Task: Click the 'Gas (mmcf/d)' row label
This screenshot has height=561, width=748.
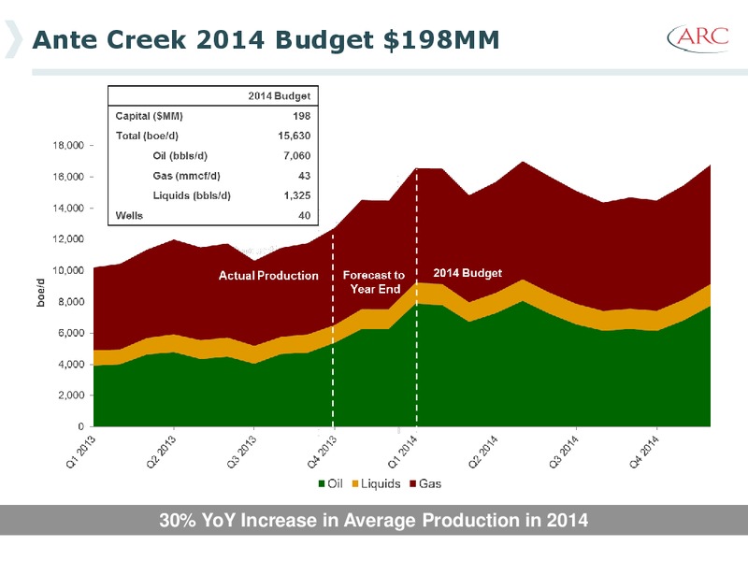Action: [x=186, y=176]
